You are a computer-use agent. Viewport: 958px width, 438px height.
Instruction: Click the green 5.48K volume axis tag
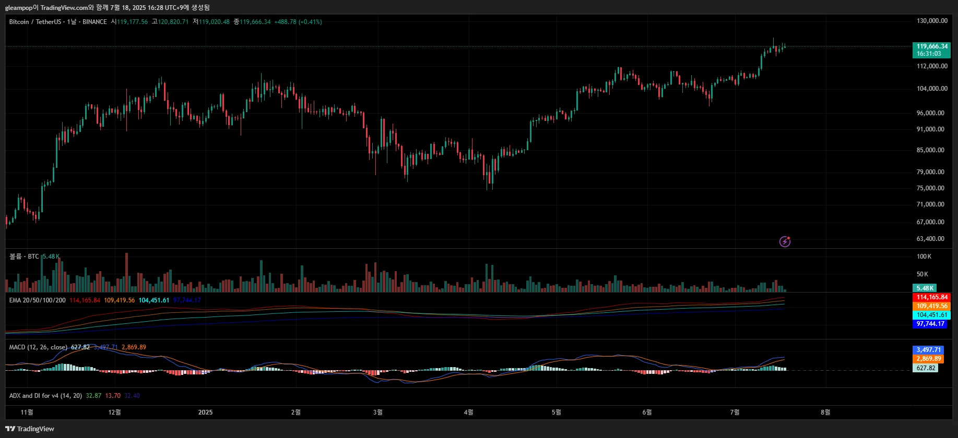pos(925,288)
